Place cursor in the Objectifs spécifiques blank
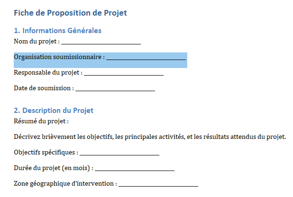Viewport: 293px width, 197px height. [119, 153]
